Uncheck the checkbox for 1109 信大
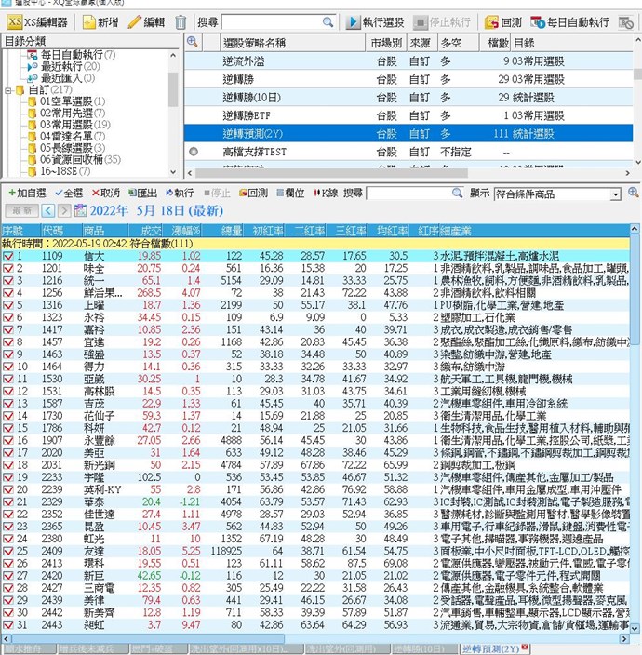Viewport: 642px width, 655px height. tap(8, 255)
